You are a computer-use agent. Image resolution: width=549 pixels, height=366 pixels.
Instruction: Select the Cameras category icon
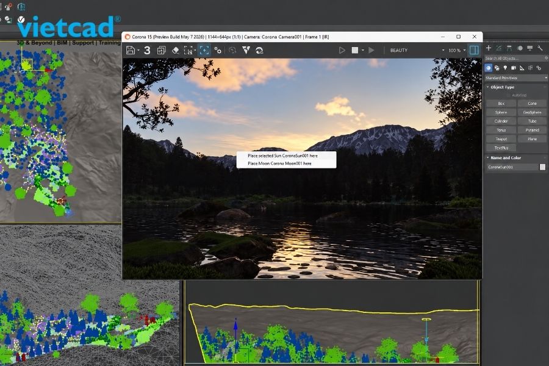pos(514,68)
